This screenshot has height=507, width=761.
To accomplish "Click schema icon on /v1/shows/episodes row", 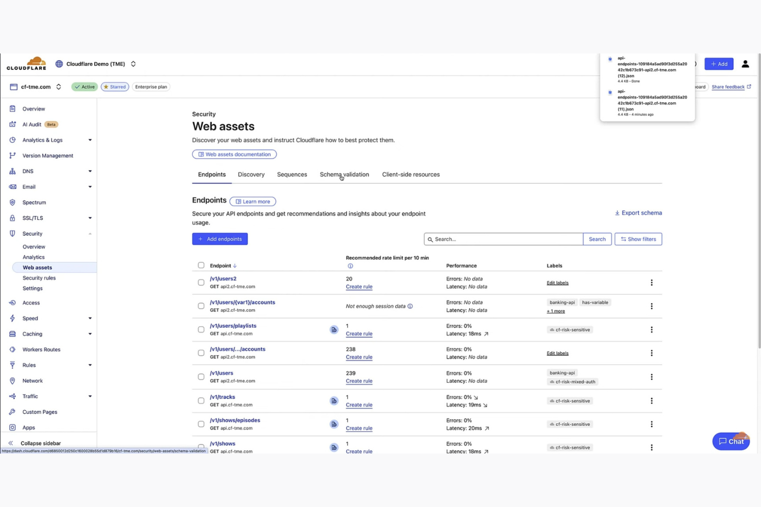I will pyautogui.click(x=334, y=424).
